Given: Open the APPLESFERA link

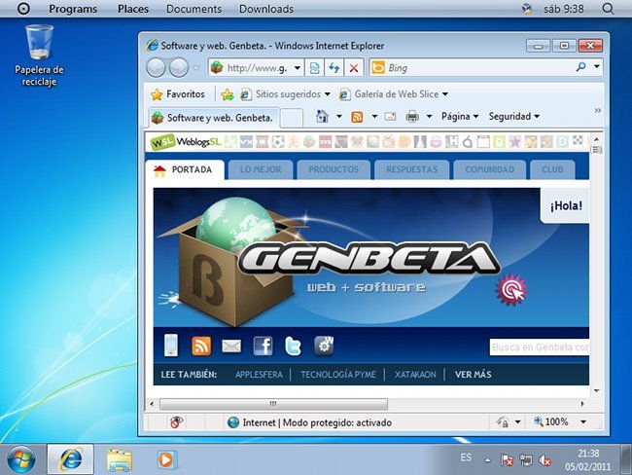Looking at the screenshot, I should [x=259, y=375].
